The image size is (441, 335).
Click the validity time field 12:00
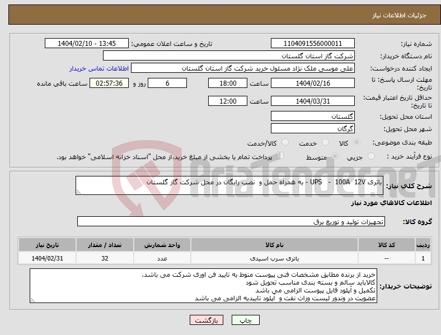click(228, 101)
